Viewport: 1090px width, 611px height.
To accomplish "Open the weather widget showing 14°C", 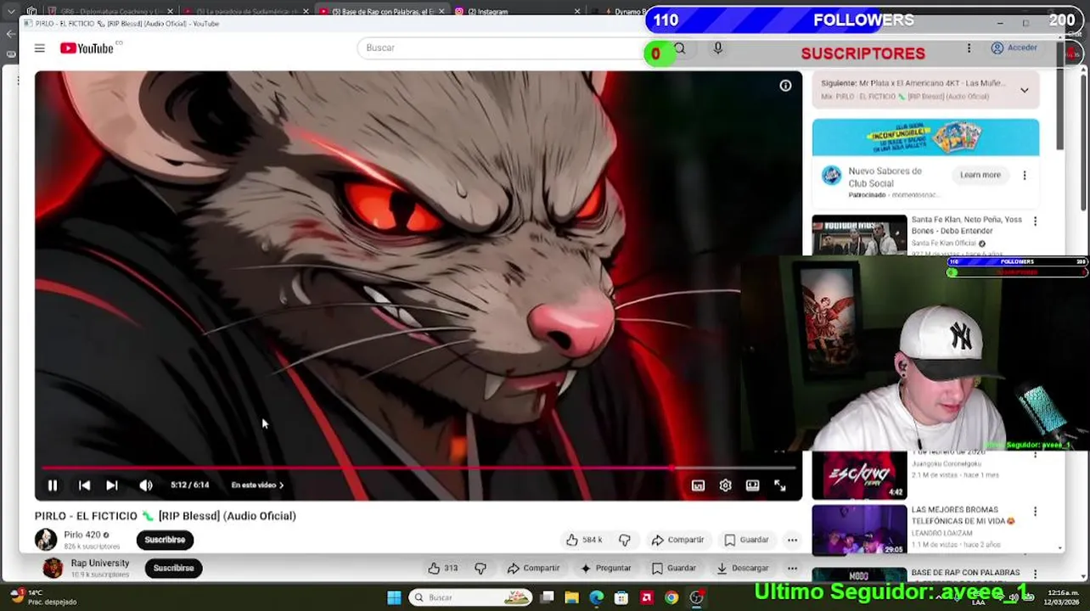I will pyautogui.click(x=42, y=597).
